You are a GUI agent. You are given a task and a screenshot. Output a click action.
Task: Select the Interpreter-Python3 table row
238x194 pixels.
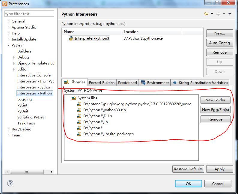[132, 38]
